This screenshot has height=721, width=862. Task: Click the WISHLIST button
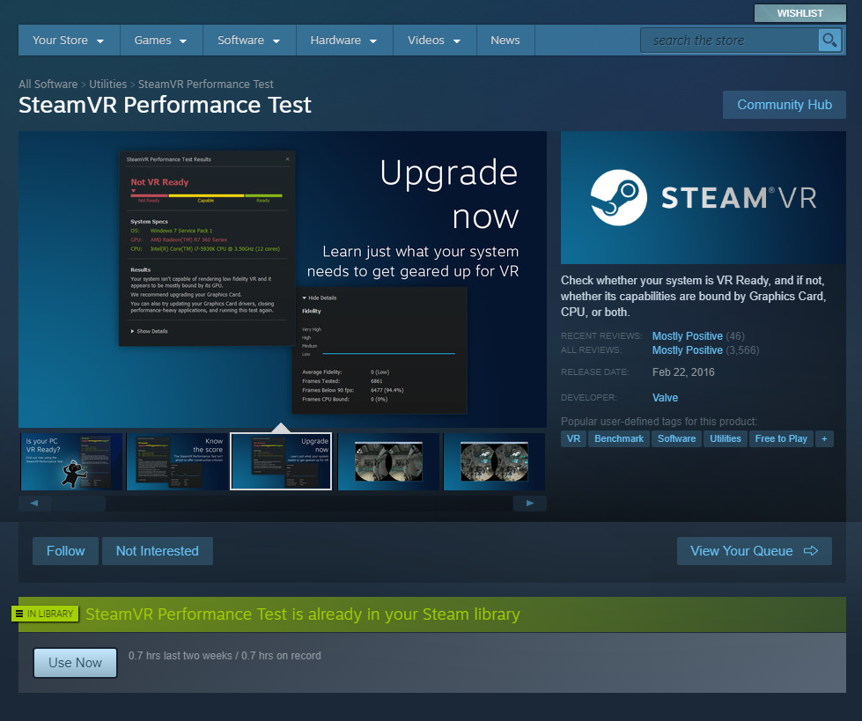(x=799, y=13)
